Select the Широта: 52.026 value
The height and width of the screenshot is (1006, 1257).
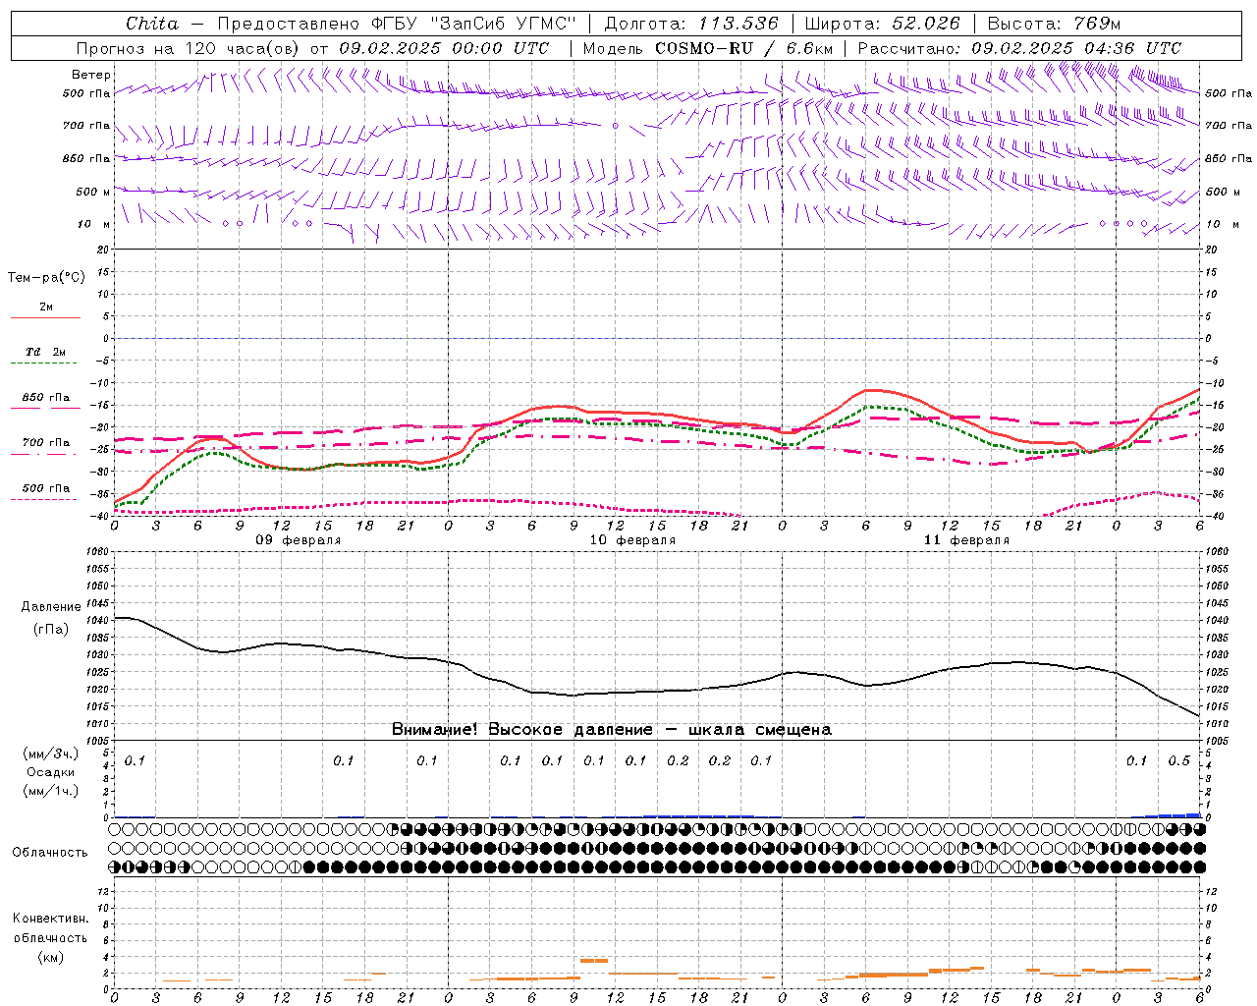coord(884,24)
